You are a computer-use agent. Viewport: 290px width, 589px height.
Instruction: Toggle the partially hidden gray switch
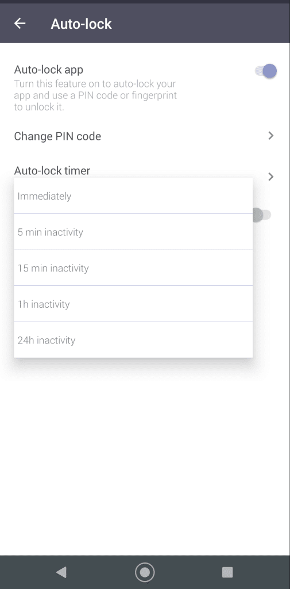(x=262, y=215)
